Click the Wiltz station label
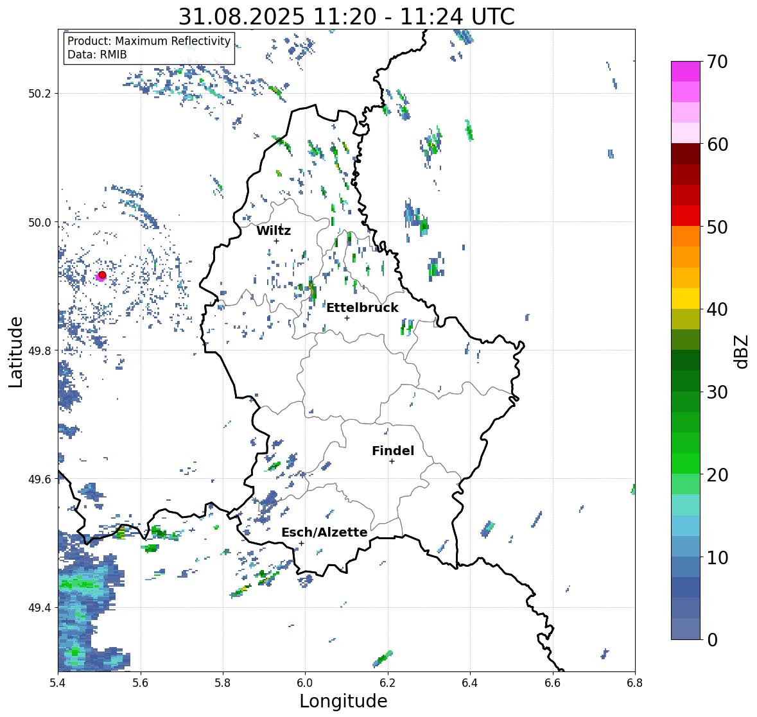Image resolution: width=757 pixels, height=717 pixels. click(274, 230)
